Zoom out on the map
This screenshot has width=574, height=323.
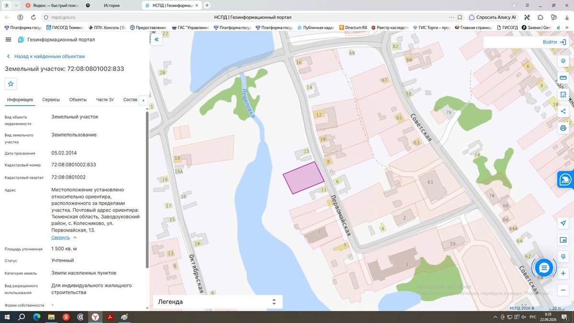pos(563,290)
